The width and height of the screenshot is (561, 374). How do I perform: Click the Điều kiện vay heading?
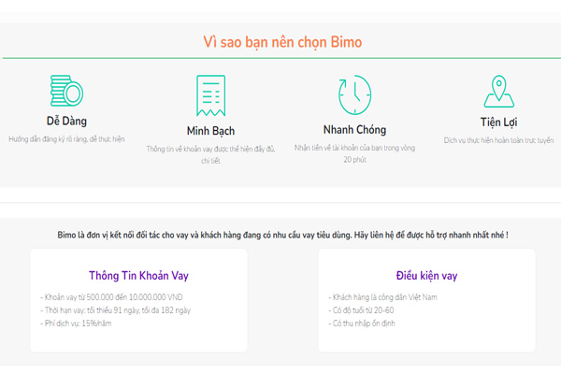tap(426, 276)
